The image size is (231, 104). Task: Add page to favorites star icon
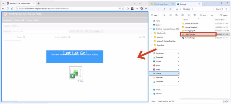[x=123, y=9]
